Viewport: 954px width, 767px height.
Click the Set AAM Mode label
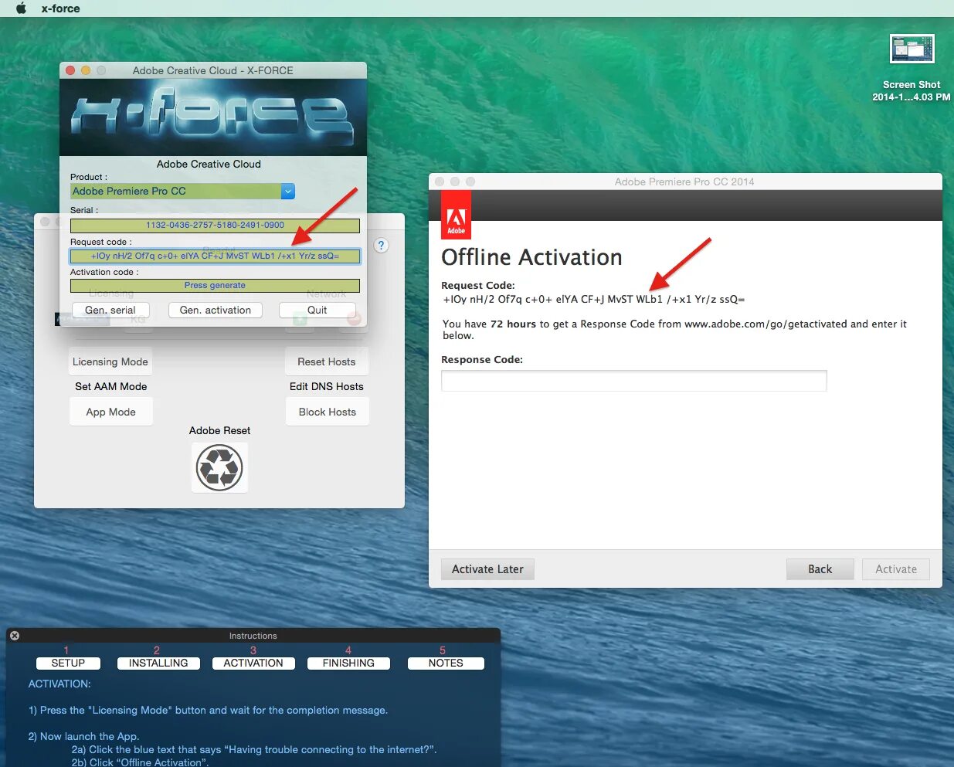click(110, 386)
